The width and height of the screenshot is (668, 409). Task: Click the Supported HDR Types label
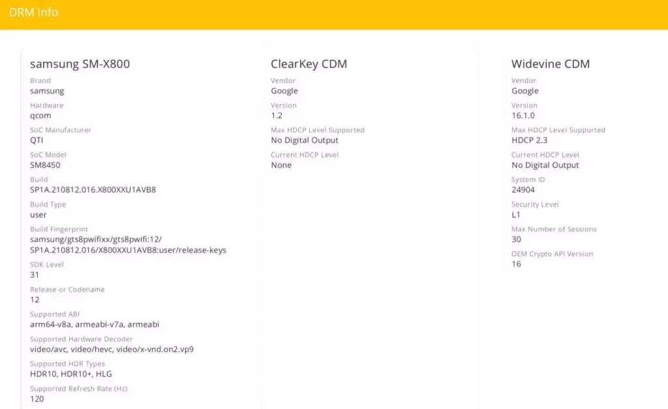pyautogui.click(x=67, y=364)
